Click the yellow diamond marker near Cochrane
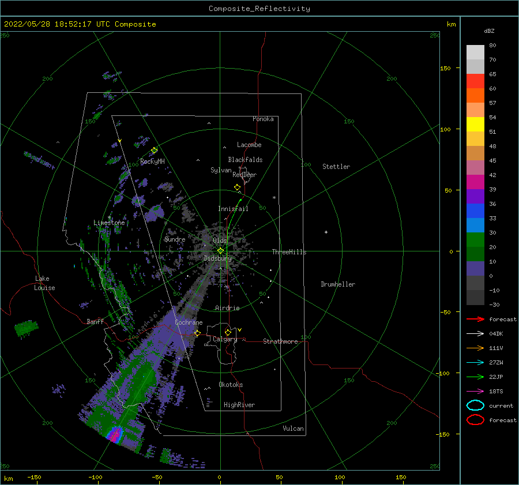The height and width of the screenshot is (485, 519). point(197,333)
